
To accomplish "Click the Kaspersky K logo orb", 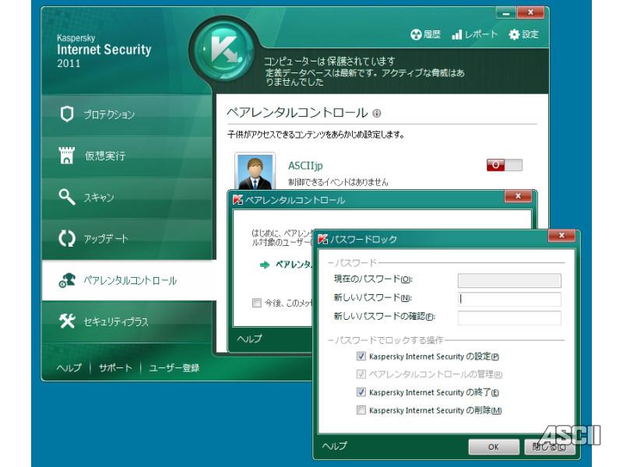I will tap(224, 51).
